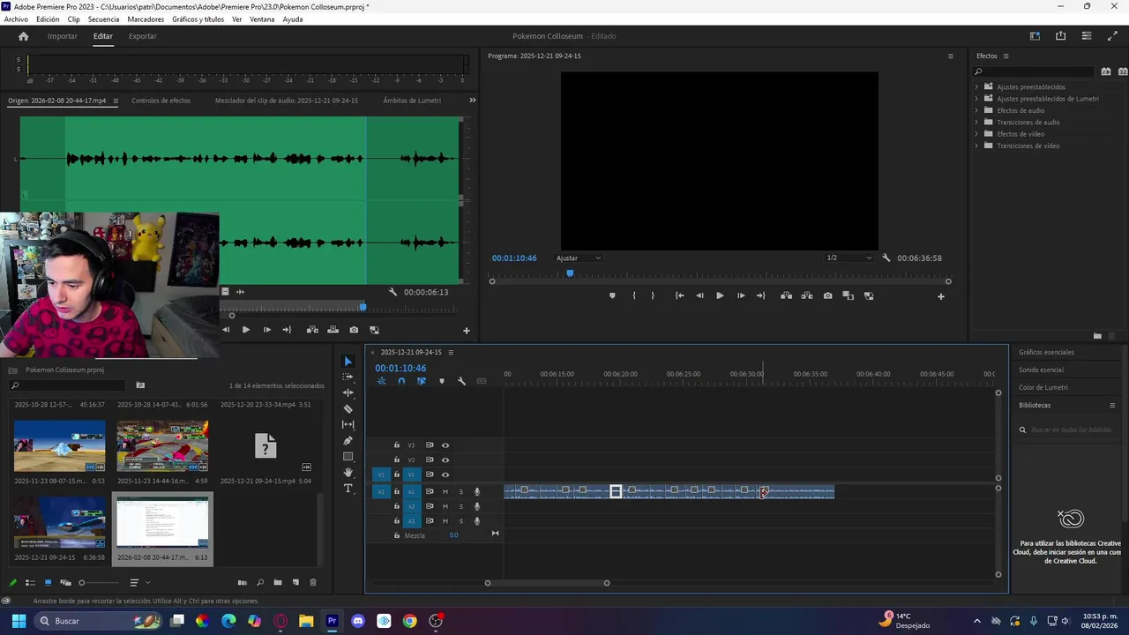Open timeline display settings wrench

[461, 381]
